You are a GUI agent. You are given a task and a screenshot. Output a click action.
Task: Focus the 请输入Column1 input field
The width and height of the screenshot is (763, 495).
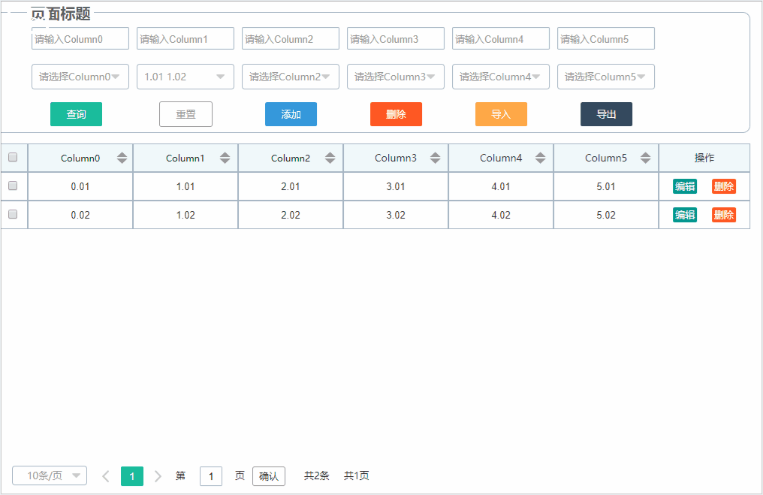(185, 38)
